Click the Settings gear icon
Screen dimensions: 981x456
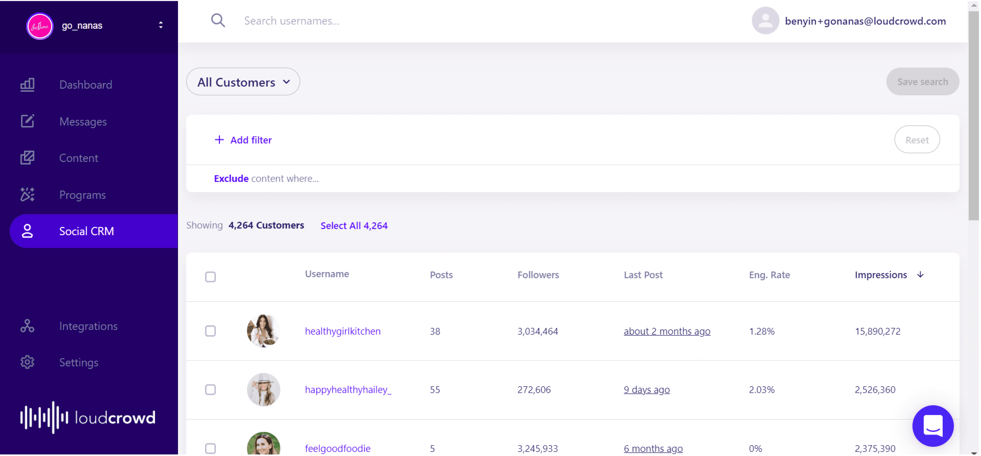tap(27, 362)
